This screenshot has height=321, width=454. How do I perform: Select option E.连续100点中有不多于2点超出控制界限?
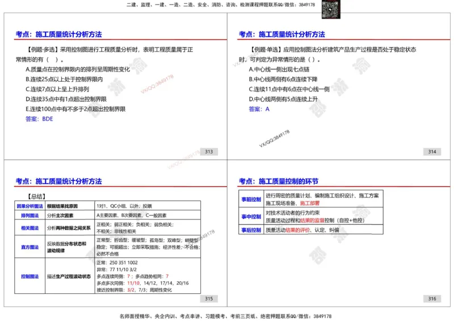75,109
